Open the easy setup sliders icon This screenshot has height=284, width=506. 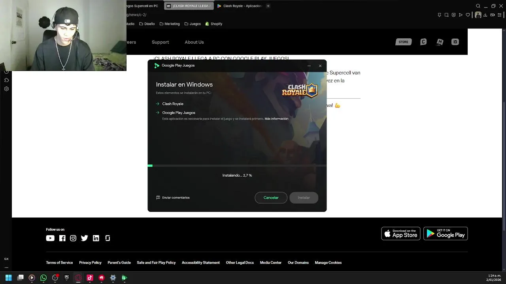tap(500, 15)
